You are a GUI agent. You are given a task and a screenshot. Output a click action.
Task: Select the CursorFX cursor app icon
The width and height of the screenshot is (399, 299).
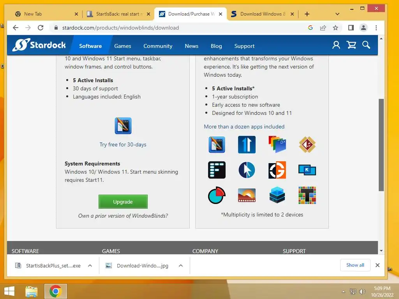click(x=247, y=170)
